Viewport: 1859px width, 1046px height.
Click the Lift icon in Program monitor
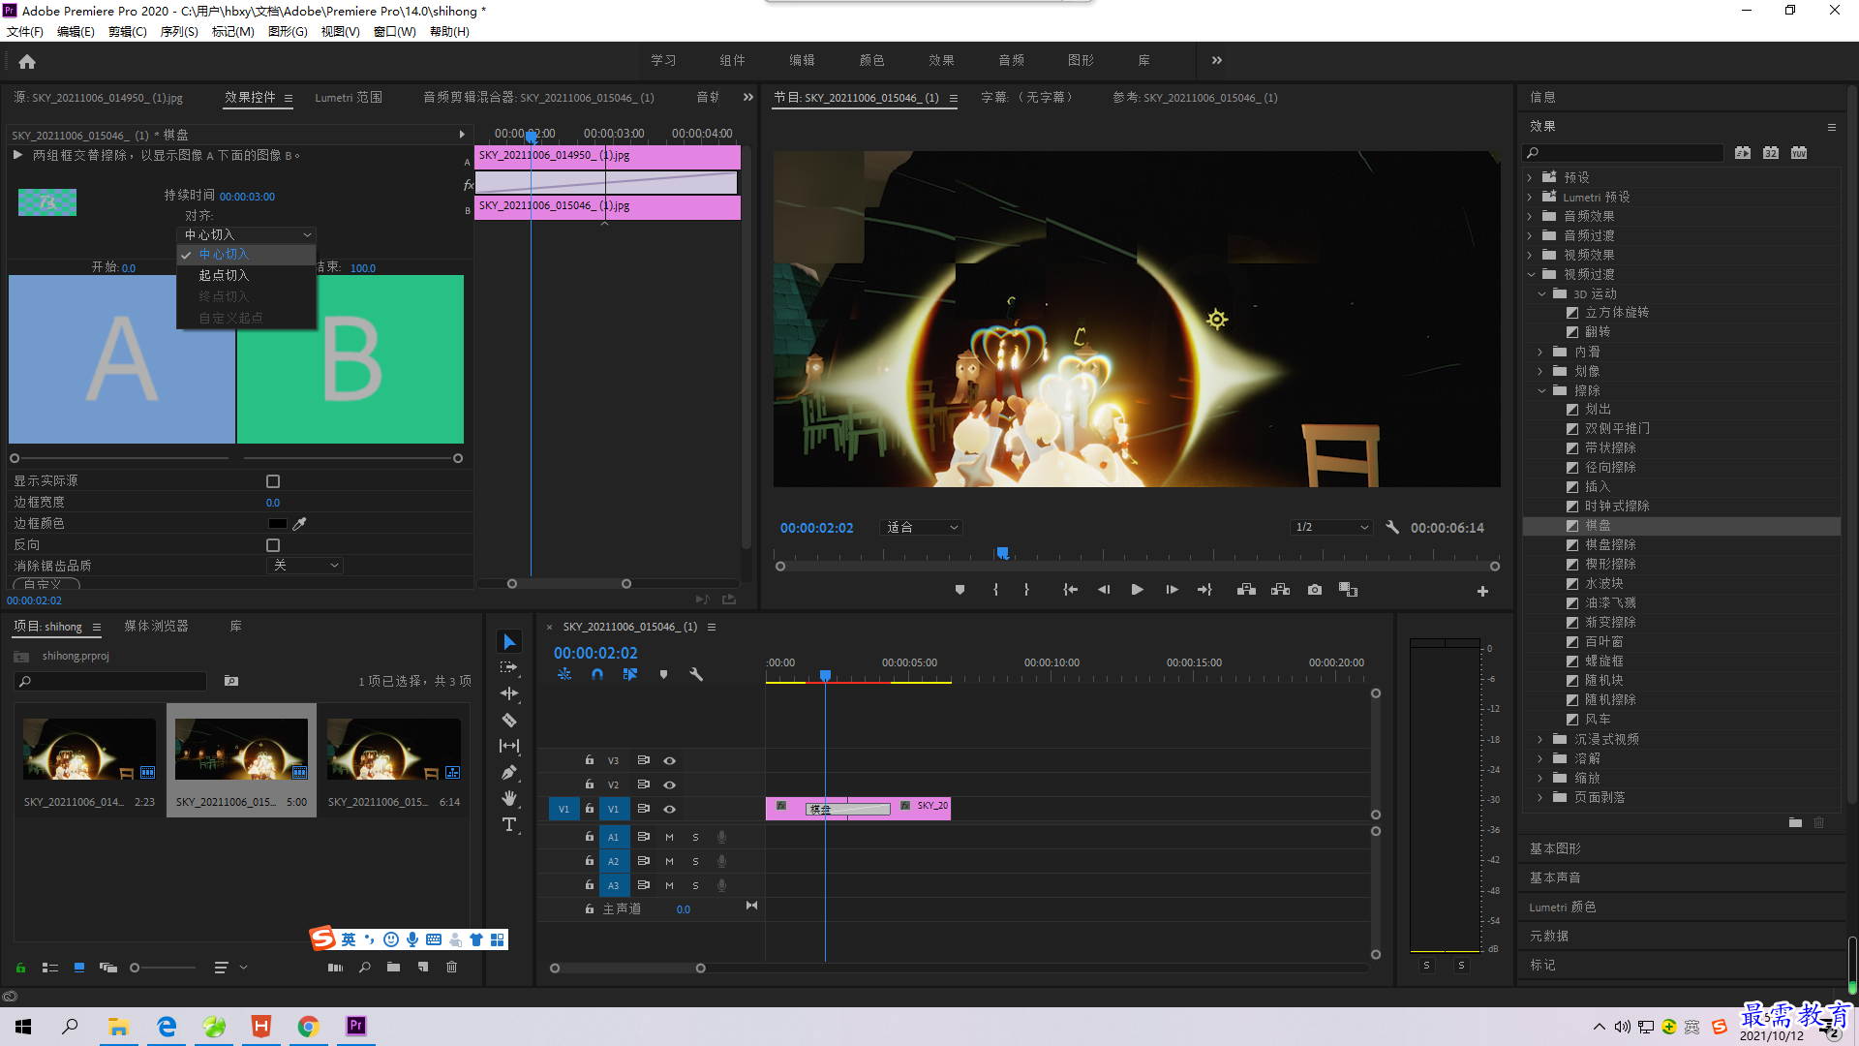1246,590
